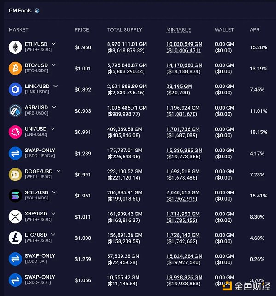
Task: Click the Dogecoin icon
Action: (x=15, y=174)
